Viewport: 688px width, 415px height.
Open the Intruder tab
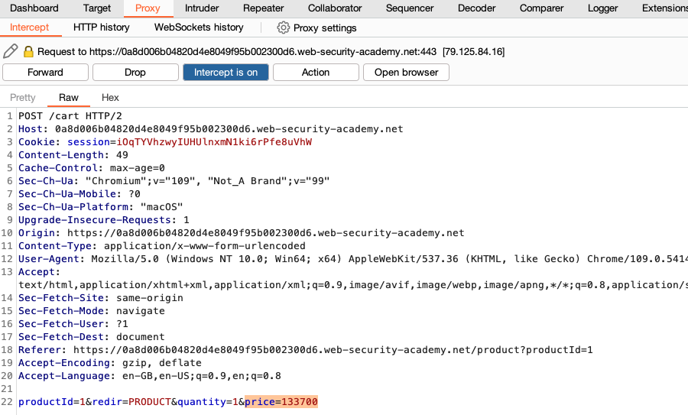[x=202, y=8]
